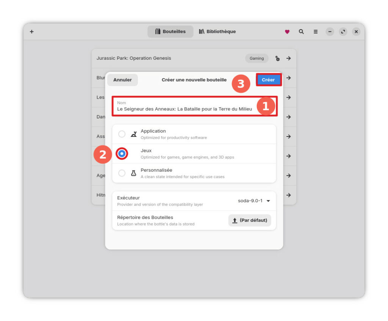Click the plus icon to add bottle
The image size is (388, 321).
32,32
